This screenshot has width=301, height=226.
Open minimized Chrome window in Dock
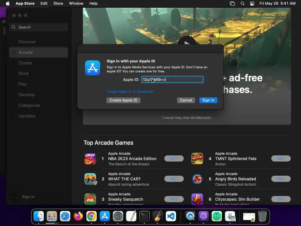(x=249, y=217)
